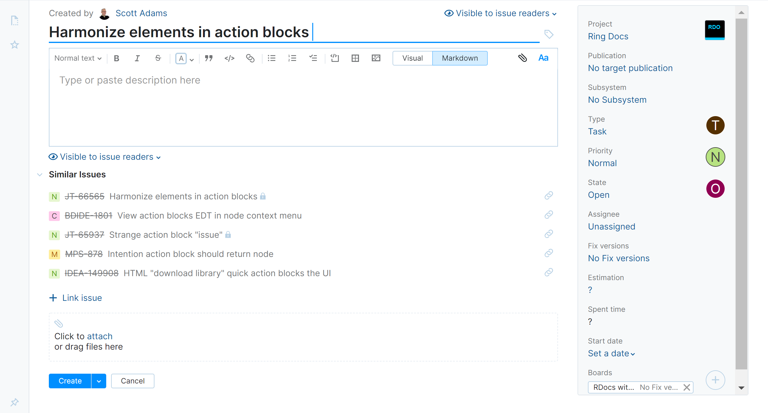Insert a blockquote

pos(209,58)
